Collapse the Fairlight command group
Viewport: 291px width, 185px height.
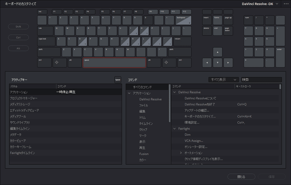coord(175,128)
